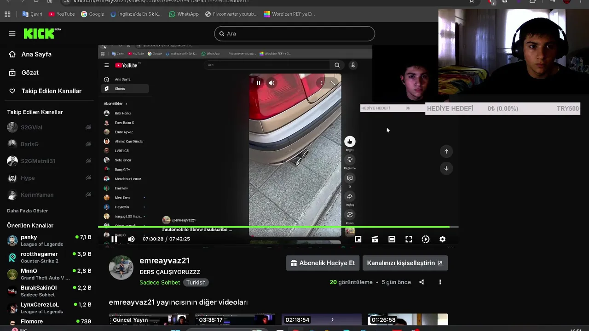Viewport: 589px width, 331px height.
Task: Focus the Ara search field
Action: pos(294,34)
